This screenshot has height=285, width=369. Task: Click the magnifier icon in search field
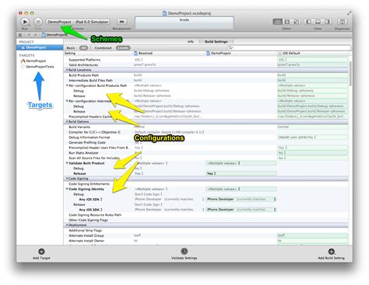coord(230,48)
